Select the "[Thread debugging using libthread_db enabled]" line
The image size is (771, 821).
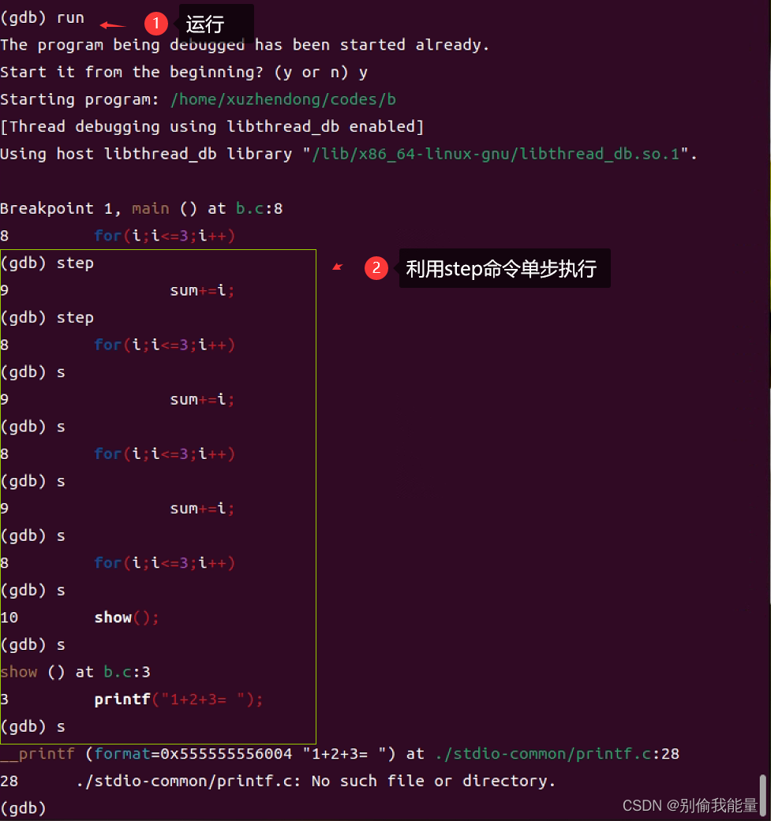point(212,127)
